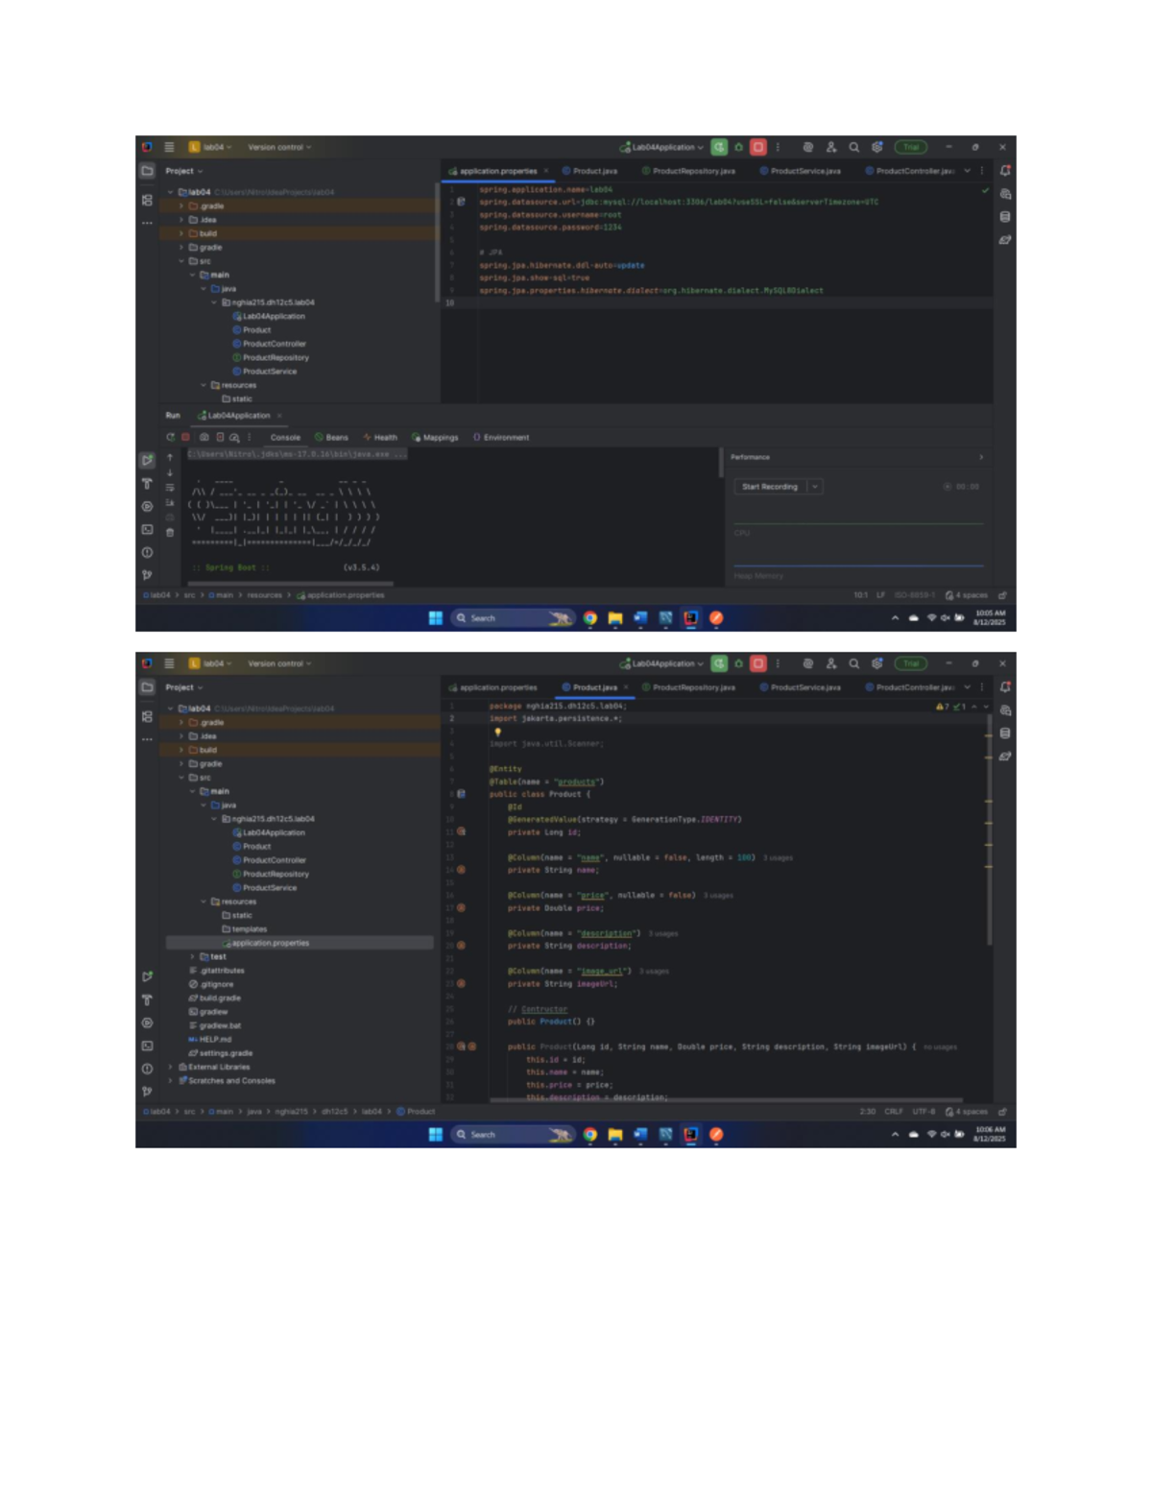The image size is (1152, 1491).
Task: Click the gutter icon beside 'private Long id'
Action: click(461, 831)
